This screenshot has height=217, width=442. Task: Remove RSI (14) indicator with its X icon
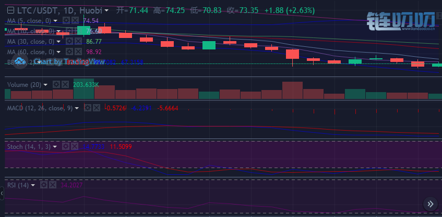click(53, 185)
